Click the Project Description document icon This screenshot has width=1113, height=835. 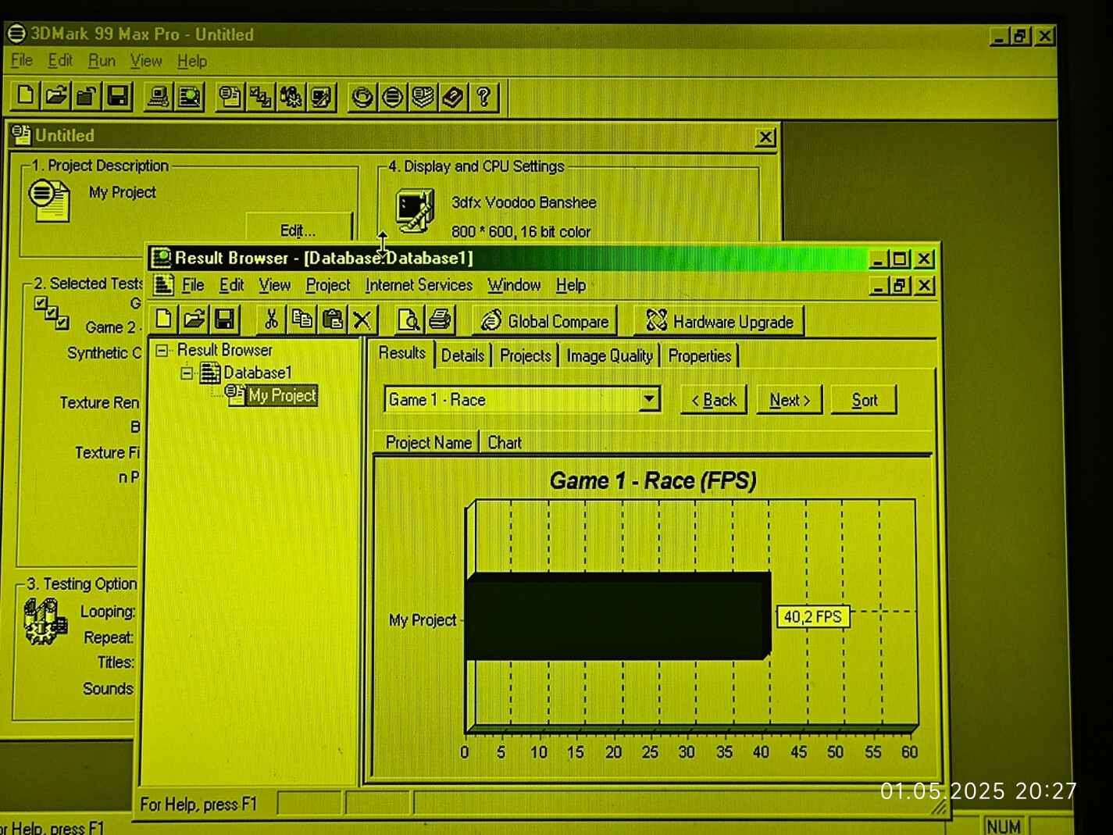pyautogui.click(x=49, y=201)
